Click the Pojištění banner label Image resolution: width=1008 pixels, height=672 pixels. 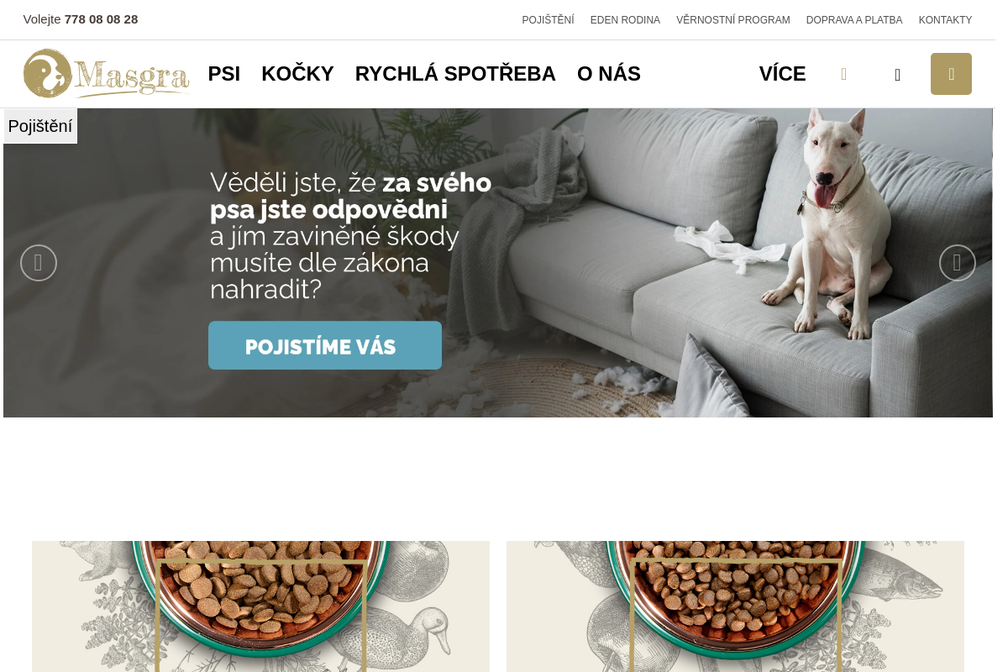pos(40,126)
